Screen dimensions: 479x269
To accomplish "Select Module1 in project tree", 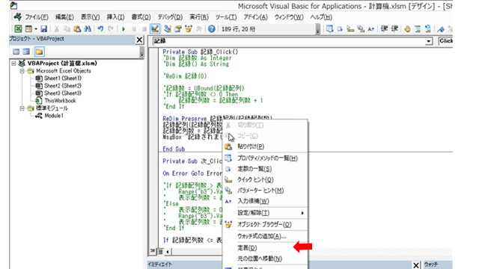I will click(54, 116).
